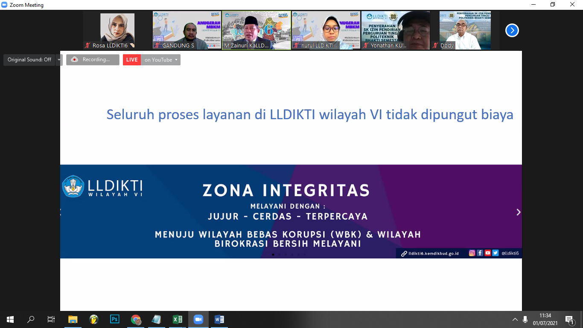Click the Recording cloud icon
The width and height of the screenshot is (583, 328).
tap(75, 60)
